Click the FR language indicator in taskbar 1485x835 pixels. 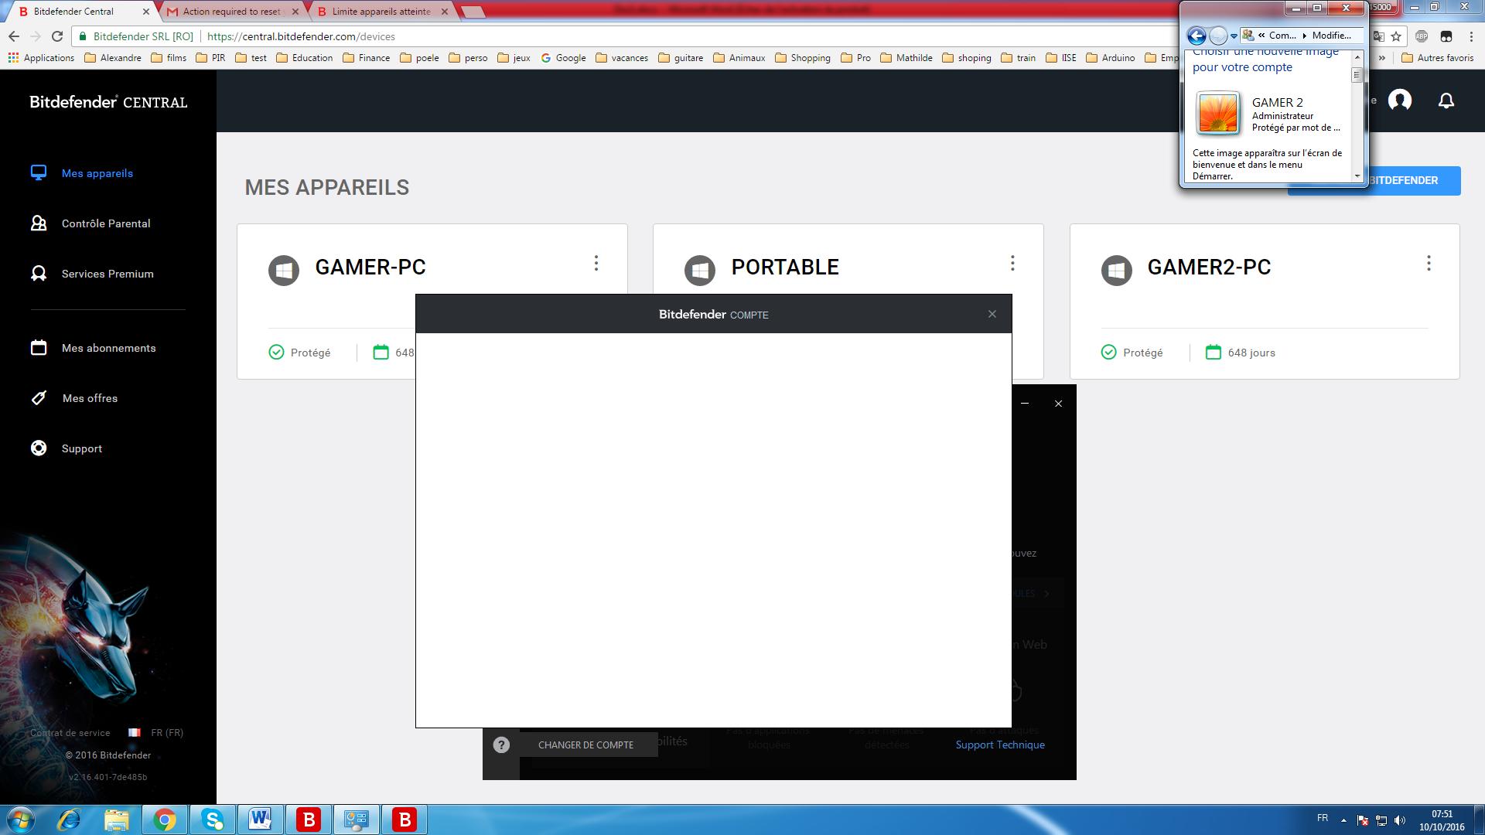[x=1323, y=818]
